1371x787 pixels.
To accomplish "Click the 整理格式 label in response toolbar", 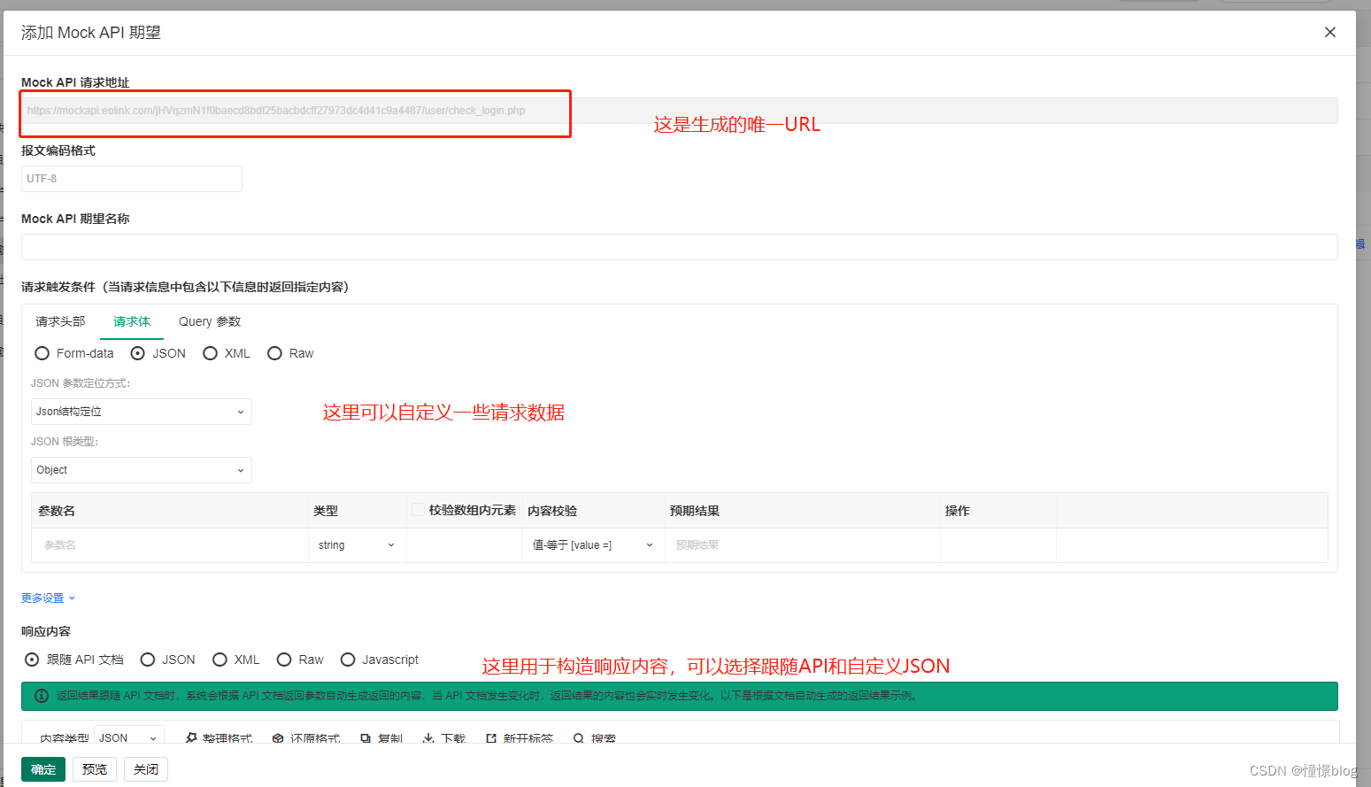I will point(227,738).
